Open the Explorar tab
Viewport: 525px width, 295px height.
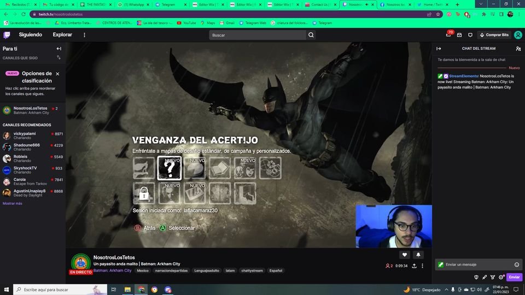pos(62,35)
